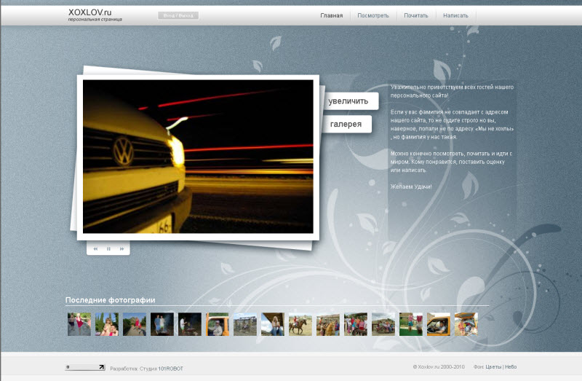Go to the Посмотреть section
The height and width of the screenshot is (381, 582).
click(373, 15)
